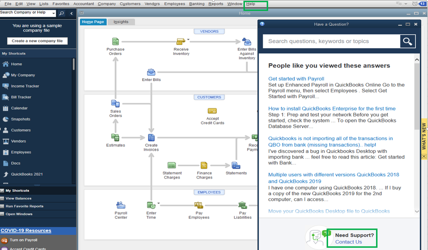Viewport: 428px width, 250px height.
Task: Click the help search questions input field
Action: click(332, 42)
